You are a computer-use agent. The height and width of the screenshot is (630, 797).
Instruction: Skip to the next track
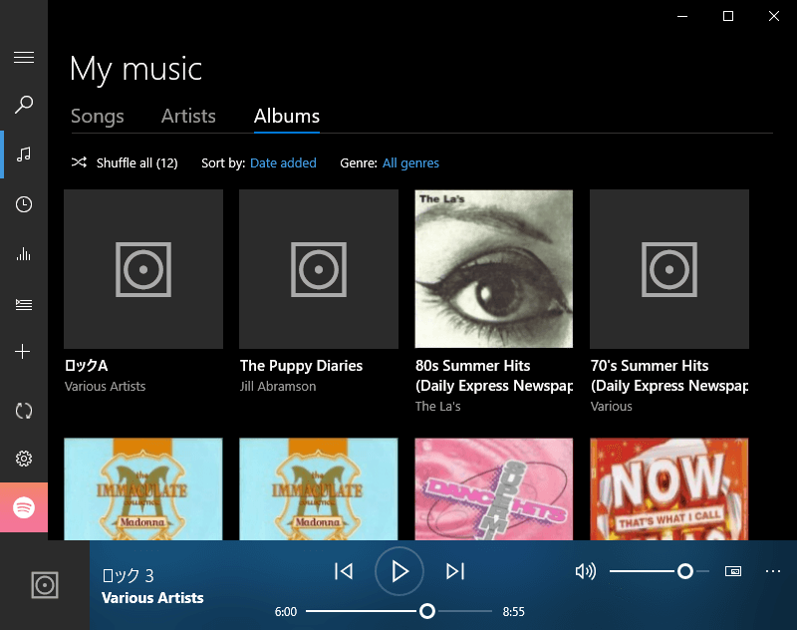tap(455, 571)
